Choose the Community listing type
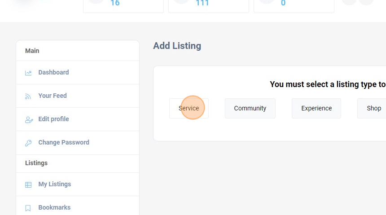 coord(250,108)
